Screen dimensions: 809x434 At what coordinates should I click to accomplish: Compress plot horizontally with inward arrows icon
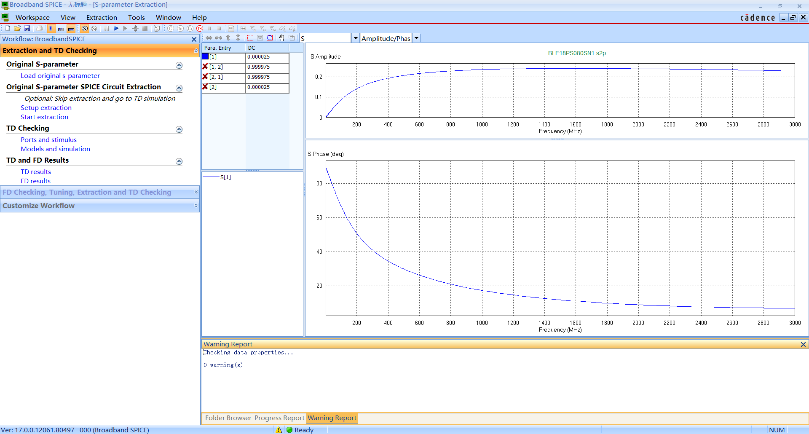219,38
